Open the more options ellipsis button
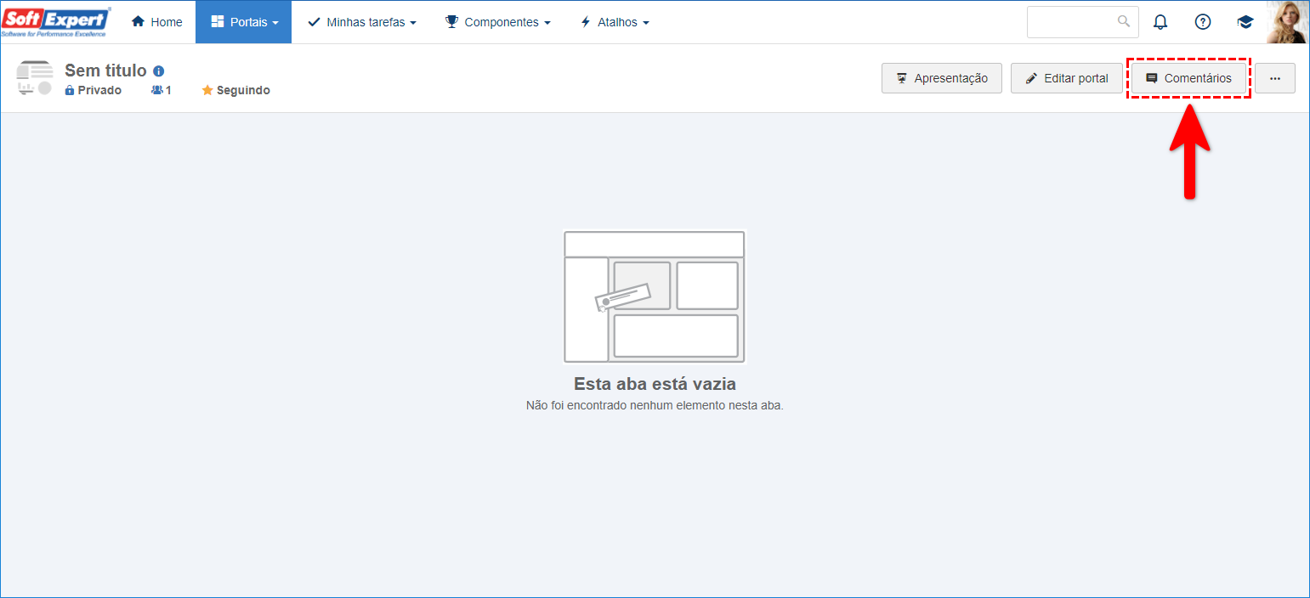Viewport: 1310px width, 598px height. (x=1275, y=78)
